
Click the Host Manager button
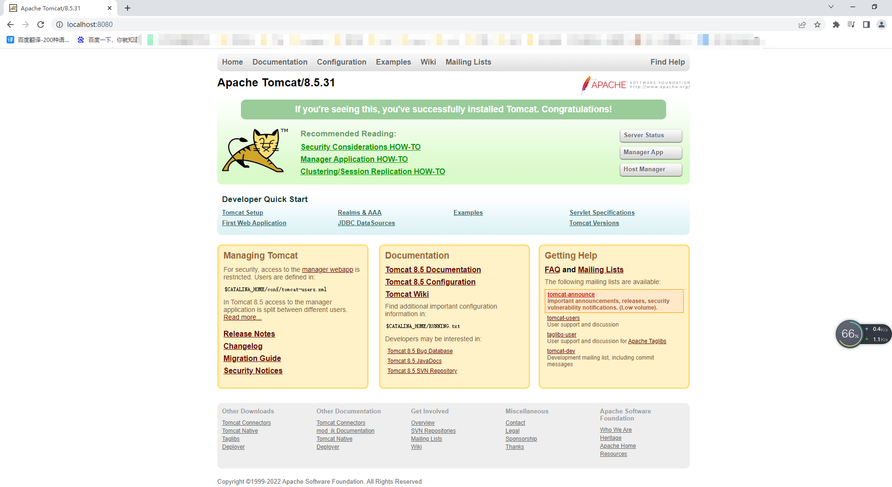651,169
